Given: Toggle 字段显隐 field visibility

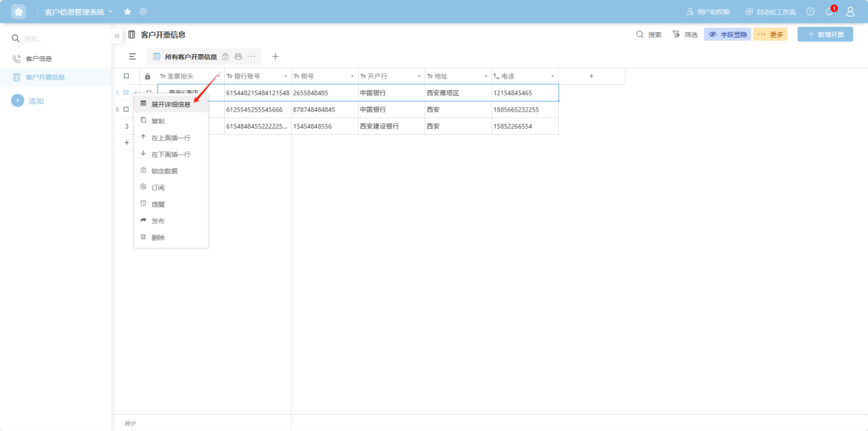Looking at the screenshot, I should [x=727, y=34].
